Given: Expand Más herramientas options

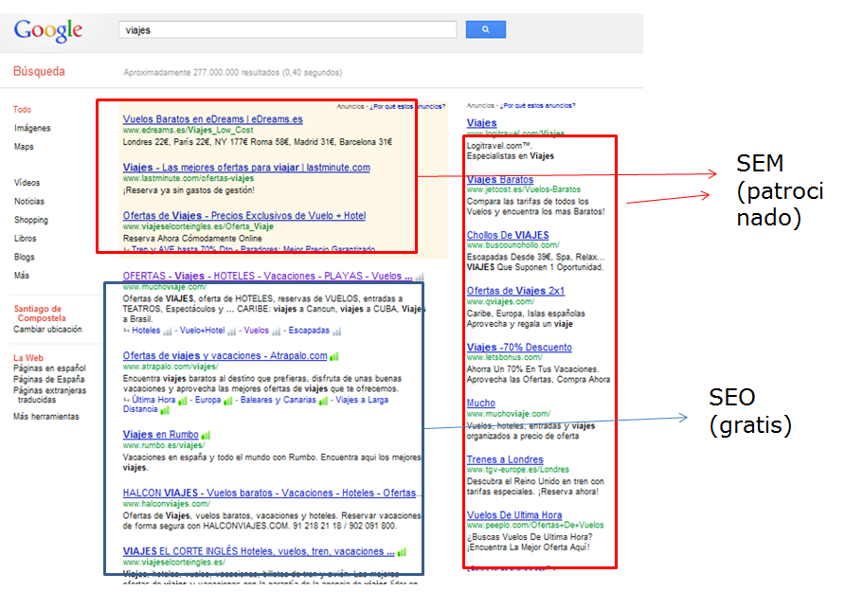Looking at the screenshot, I should [x=46, y=417].
